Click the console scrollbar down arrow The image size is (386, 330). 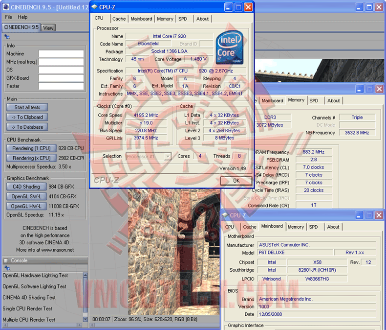pyautogui.click(x=85, y=319)
